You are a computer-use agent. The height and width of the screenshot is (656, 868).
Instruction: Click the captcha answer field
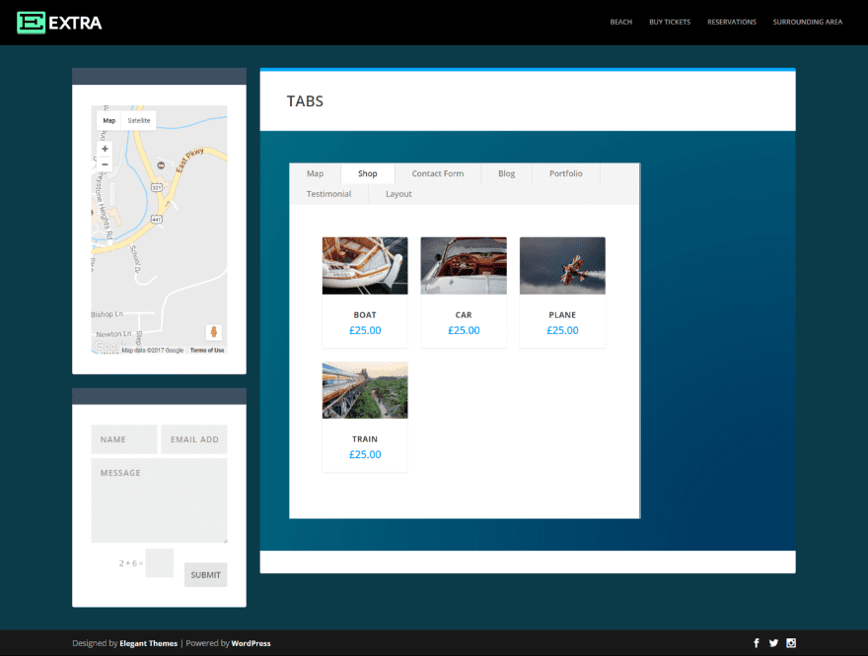tap(160, 563)
